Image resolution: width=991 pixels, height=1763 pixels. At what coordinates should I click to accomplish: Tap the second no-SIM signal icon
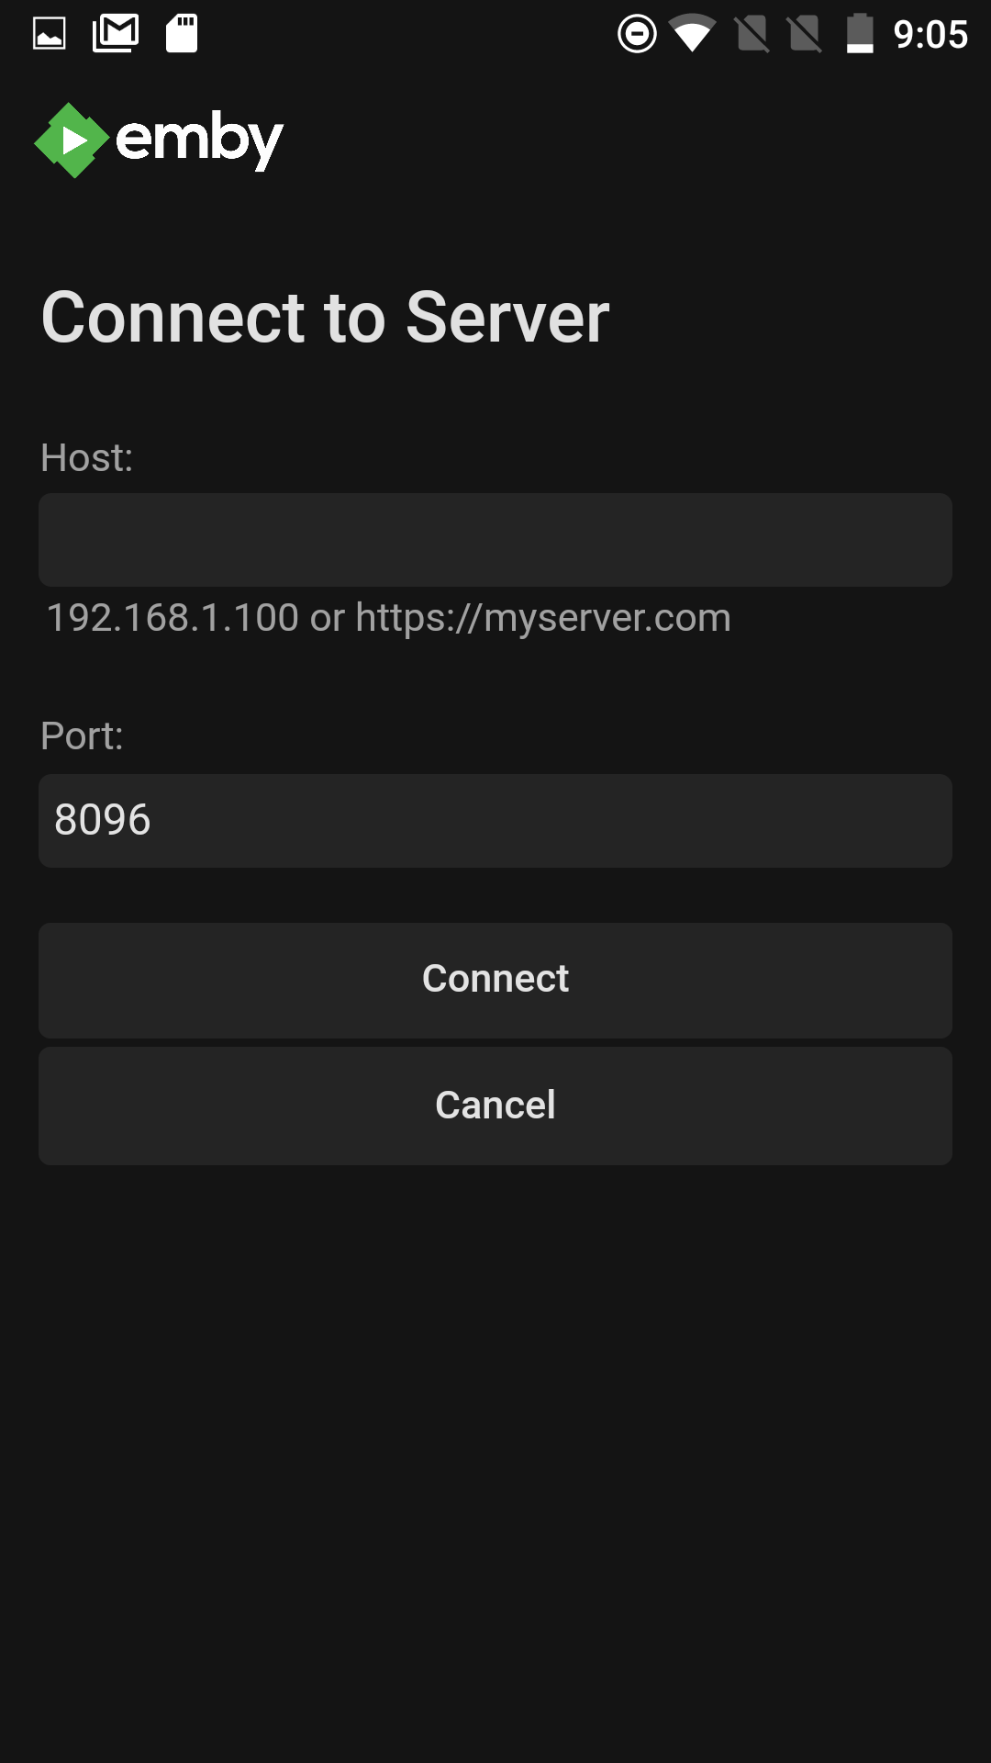tap(805, 34)
